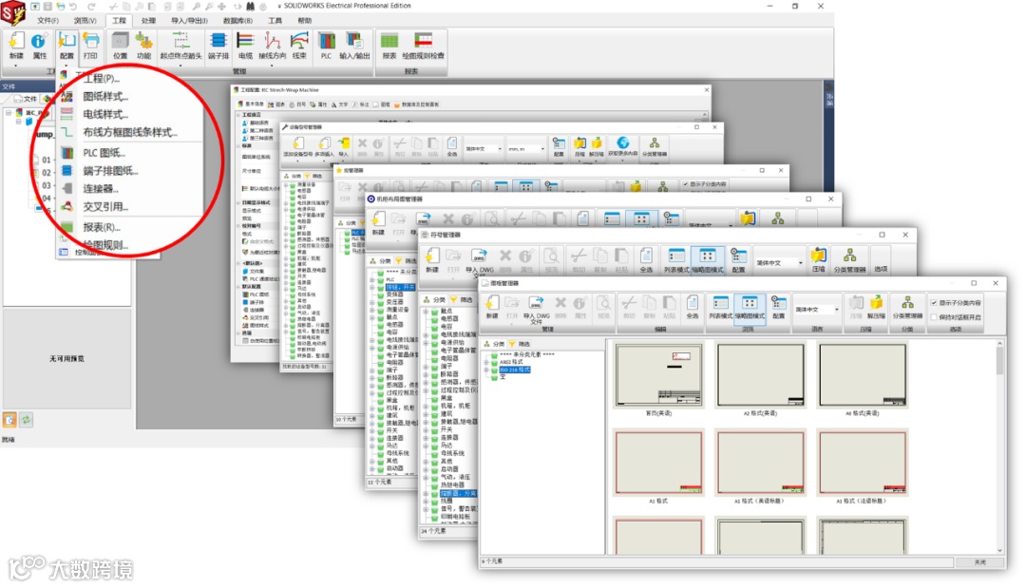Open PLC manager icon in ribbon
The image size is (1026, 588).
click(326, 46)
